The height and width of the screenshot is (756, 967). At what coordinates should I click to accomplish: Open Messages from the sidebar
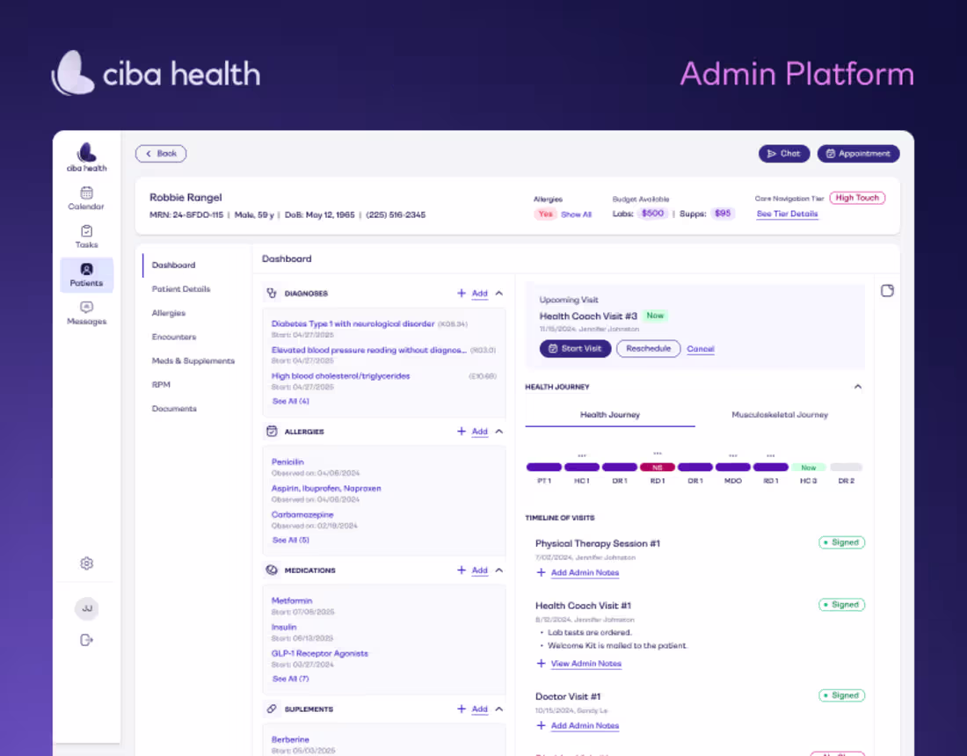[86, 314]
